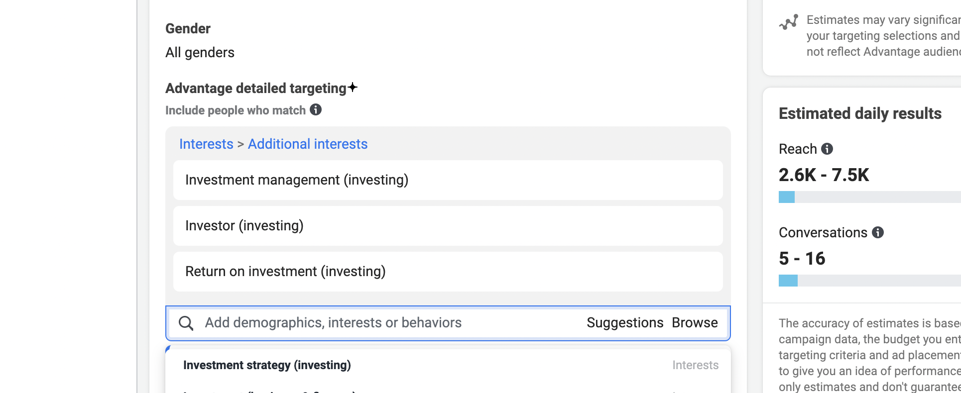Open the Additional interests link
Viewport: 961px width, 393px height.
coord(308,144)
